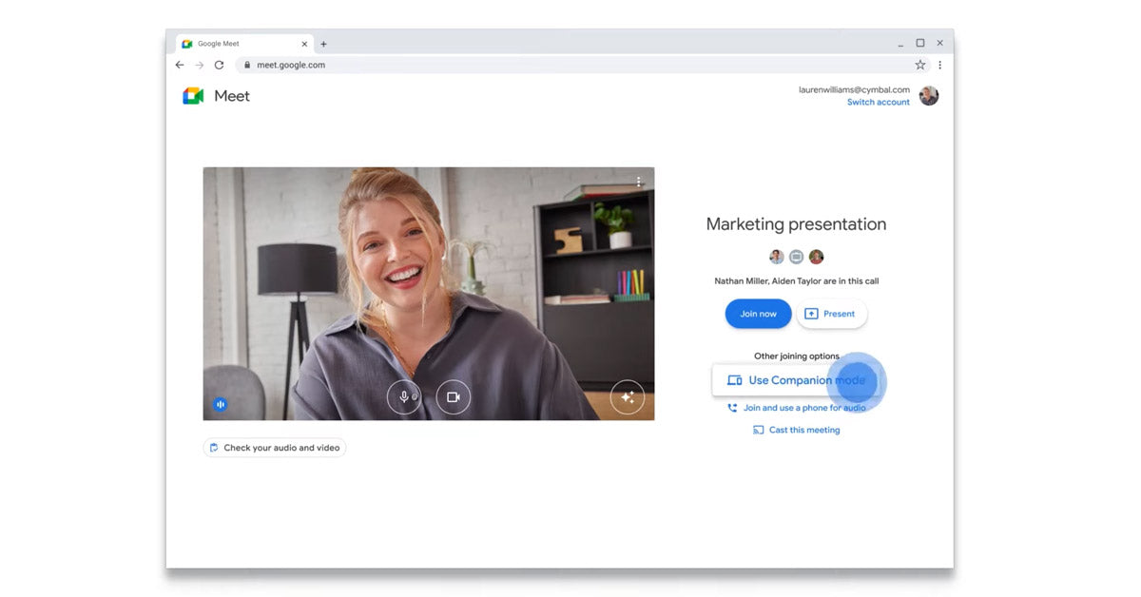Click the Present button
Viewport: 1141px width, 597px height.
point(831,314)
